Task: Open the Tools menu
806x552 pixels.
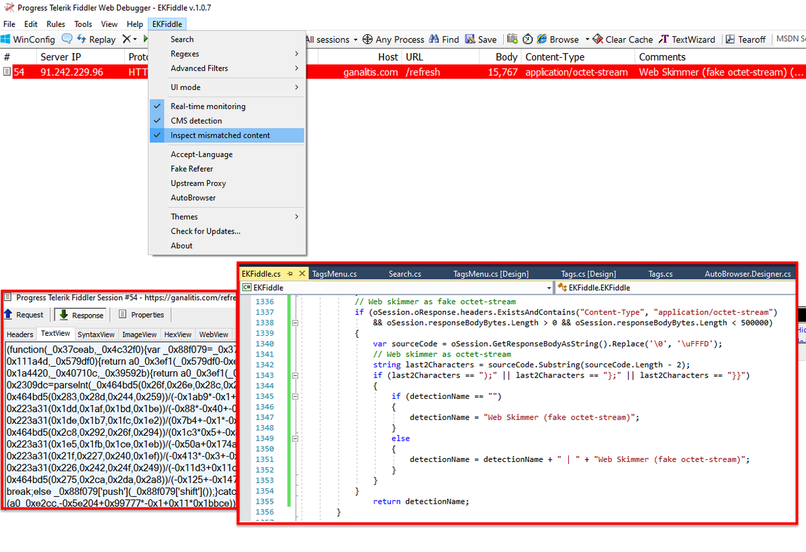Action: 83,24
